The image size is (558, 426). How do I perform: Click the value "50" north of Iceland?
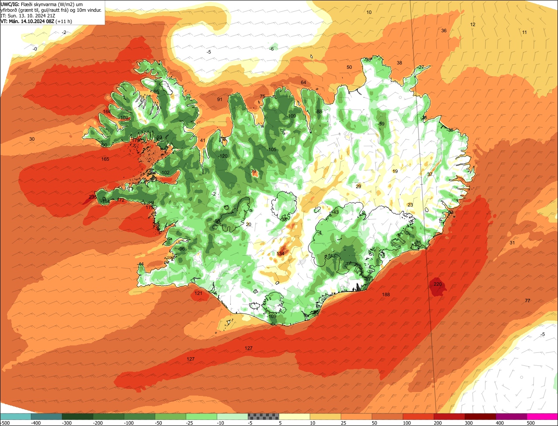(x=349, y=67)
